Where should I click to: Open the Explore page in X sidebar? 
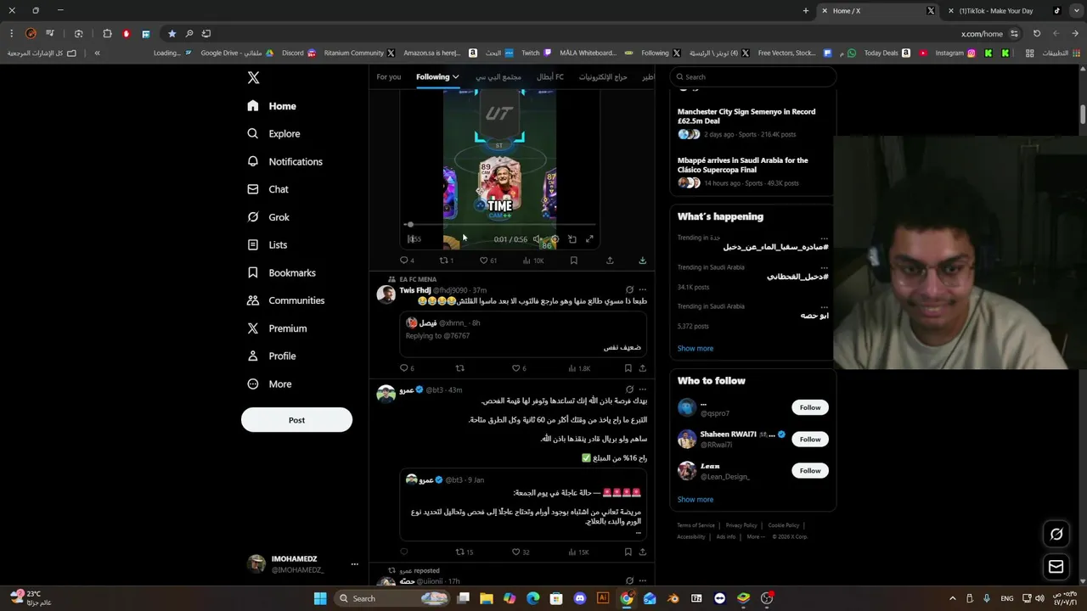pyautogui.click(x=273, y=133)
